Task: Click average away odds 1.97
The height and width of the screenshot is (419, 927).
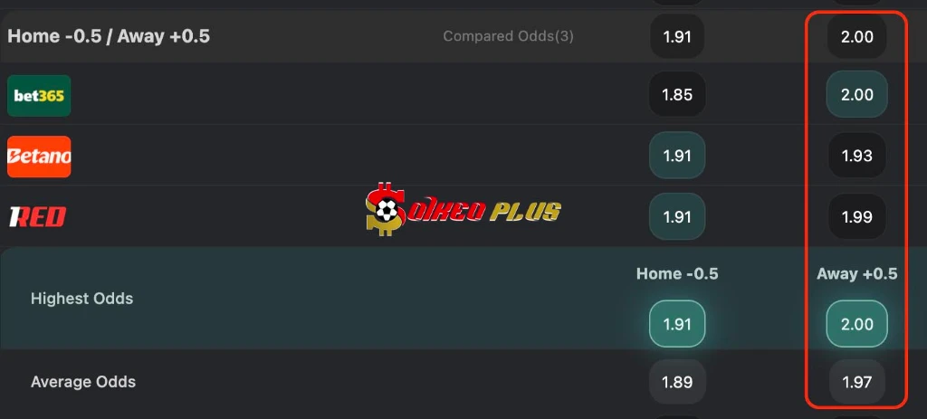Action: tap(856, 383)
